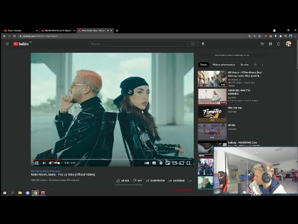Open the notifications bell
298x224 pixels.
(x=279, y=44)
